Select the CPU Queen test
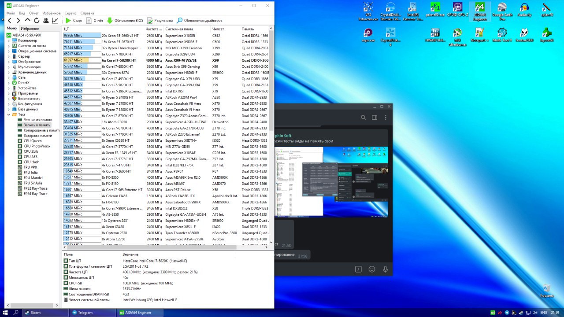The height and width of the screenshot is (317, 564). (x=33, y=141)
